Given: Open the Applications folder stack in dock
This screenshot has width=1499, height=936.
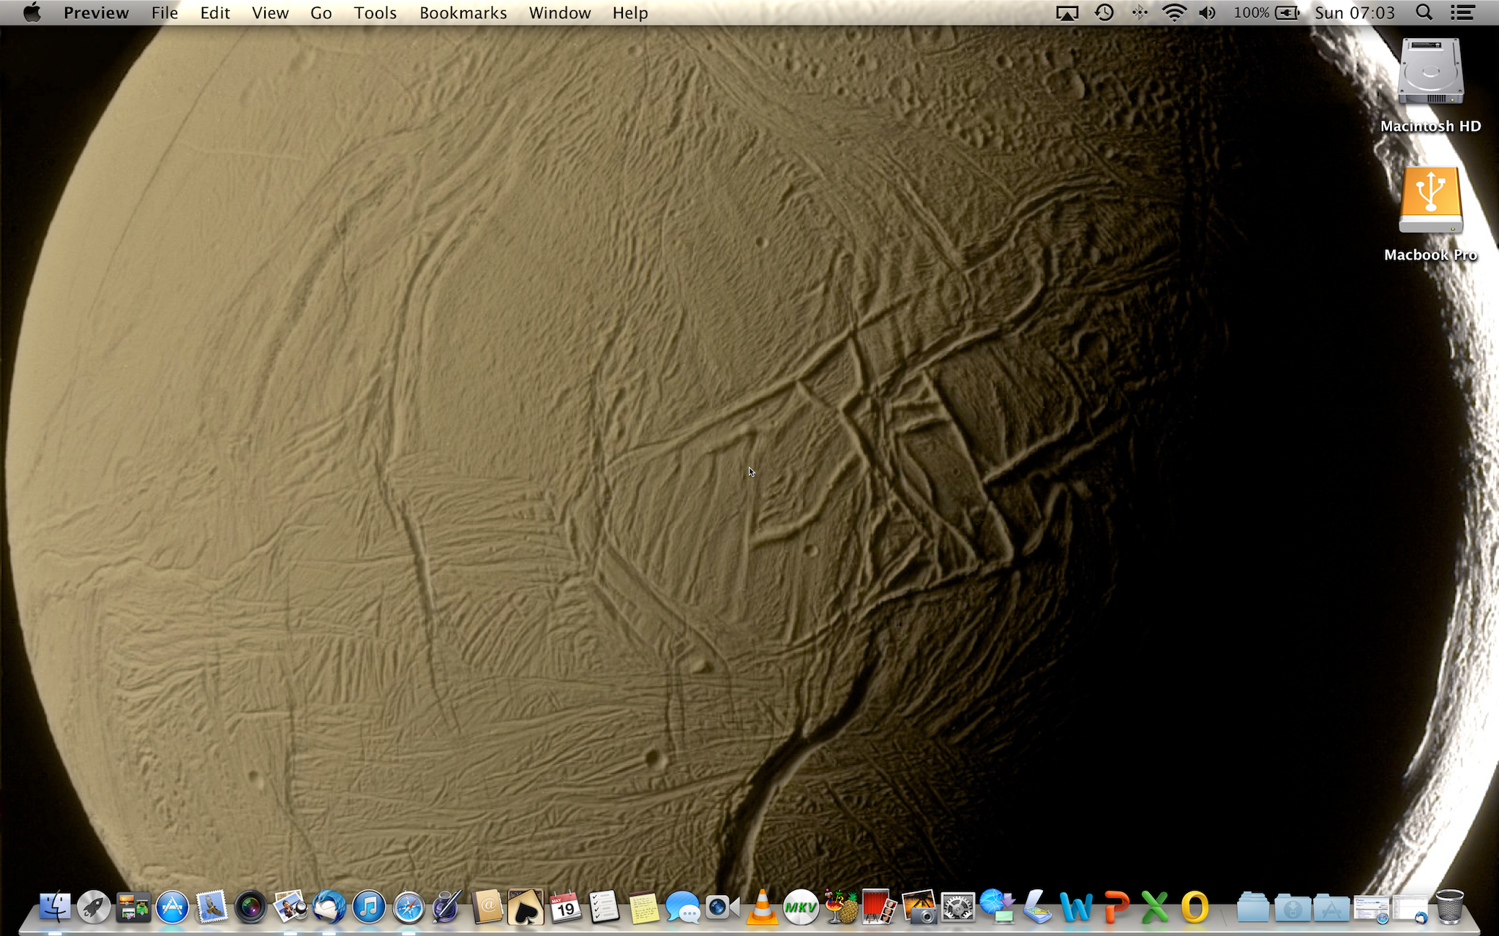Looking at the screenshot, I should tap(1331, 907).
